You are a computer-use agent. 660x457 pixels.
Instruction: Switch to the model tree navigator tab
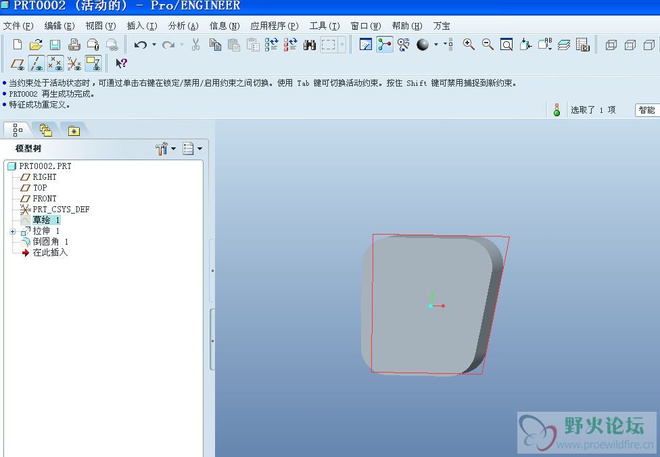(18, 130)
